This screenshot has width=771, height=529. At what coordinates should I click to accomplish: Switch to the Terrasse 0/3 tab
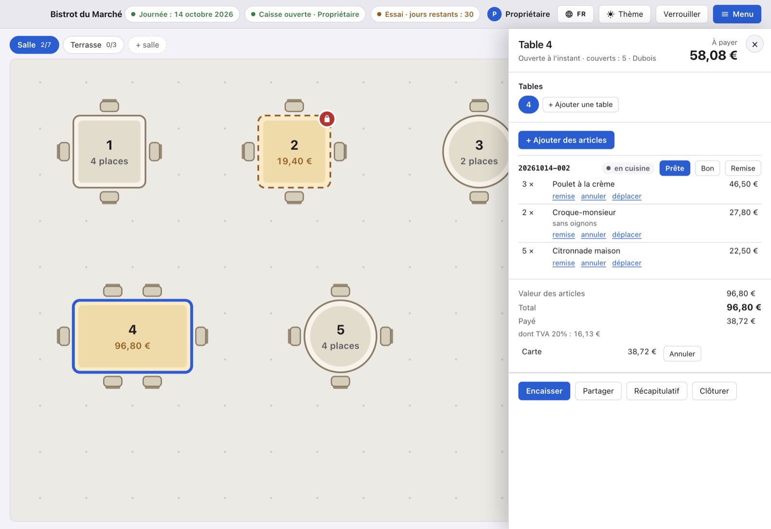tap(93, 45)
